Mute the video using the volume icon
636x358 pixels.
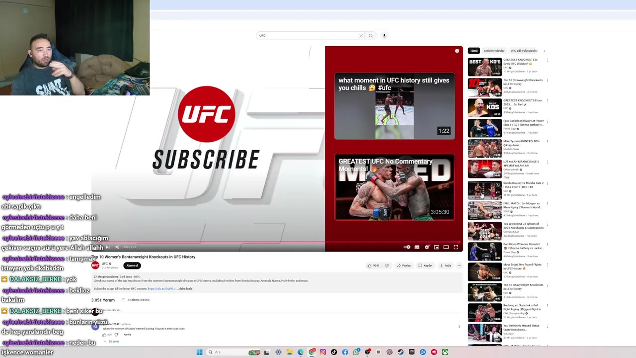pos(117,247)
